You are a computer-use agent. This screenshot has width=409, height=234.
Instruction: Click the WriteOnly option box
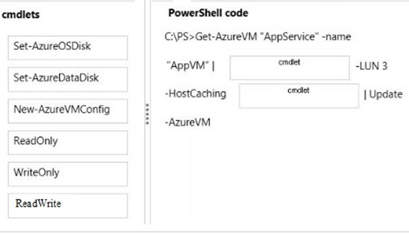coord(68,173)
